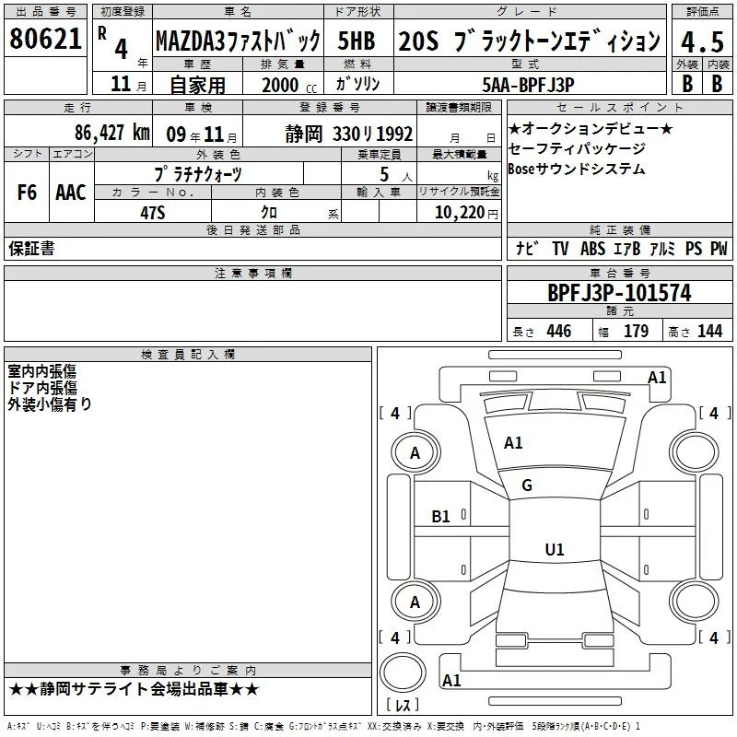Click the [レス] spare tire label
Image resolution: width=737 pixels, height=737 pixels.
(x=403, y=705)
